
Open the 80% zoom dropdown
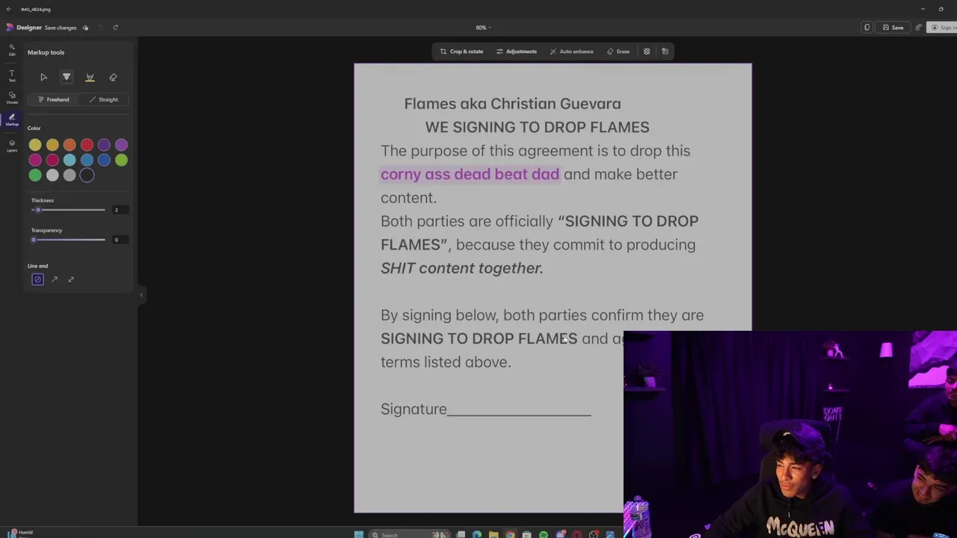pos(483,28)
